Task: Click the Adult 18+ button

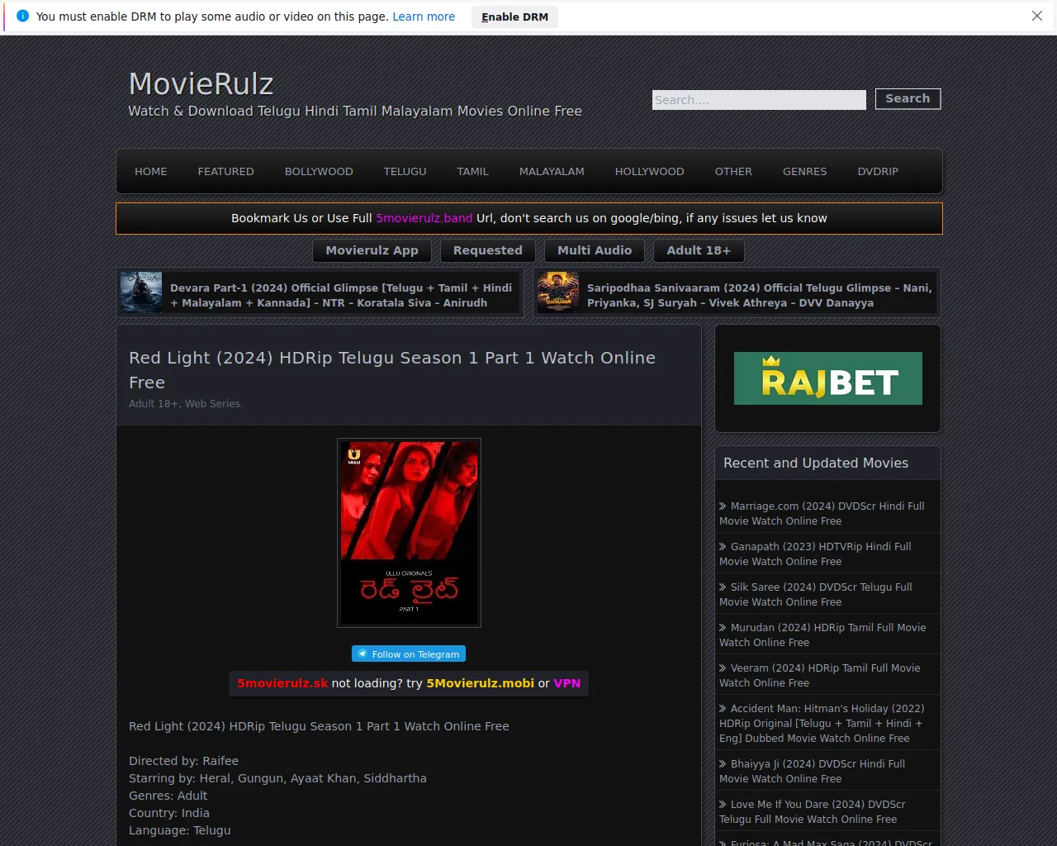Action: 699,250
